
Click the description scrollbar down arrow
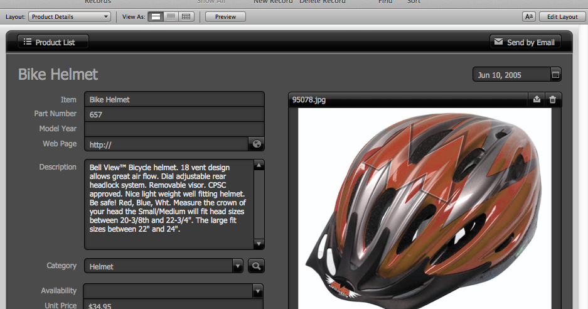point(259,244)
